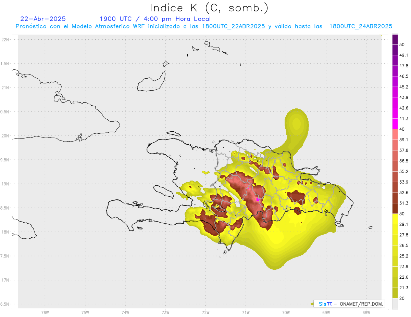Click the title 'Indice K (C, somb.)'
The height and width of the screenshot is (317, 411).
(209, 8)
